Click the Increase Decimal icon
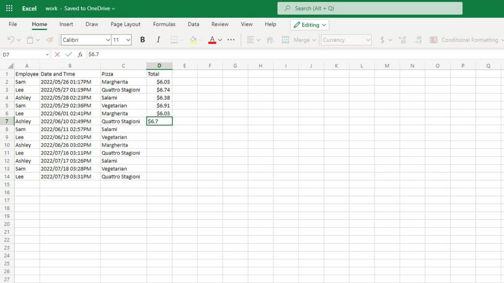The width and height of the screenshot is (504, 283). click(402, 40)
